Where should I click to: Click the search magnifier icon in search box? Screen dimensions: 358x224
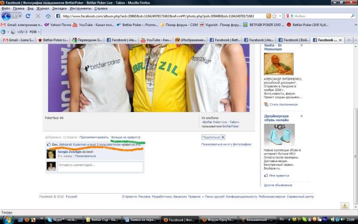(353, 16)
